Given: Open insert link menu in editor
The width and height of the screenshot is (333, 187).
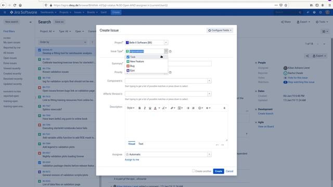Looking at the screenshot, I should coord(173,108).
